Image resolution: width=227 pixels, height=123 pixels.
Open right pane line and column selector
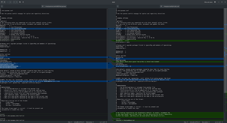[x=219, y=122]
